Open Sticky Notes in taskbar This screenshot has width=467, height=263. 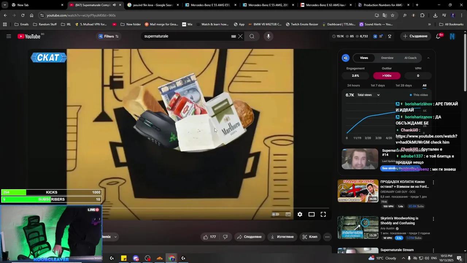124,258
